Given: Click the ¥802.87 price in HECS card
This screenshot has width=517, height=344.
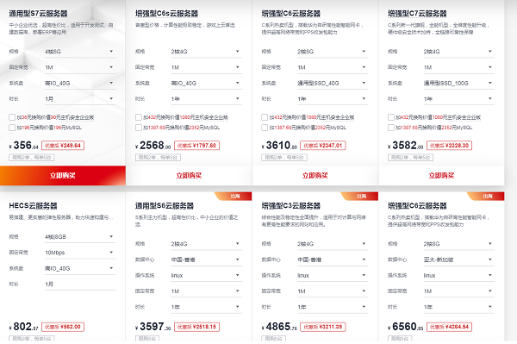Looking at the screenshot, I should [24, 327].
